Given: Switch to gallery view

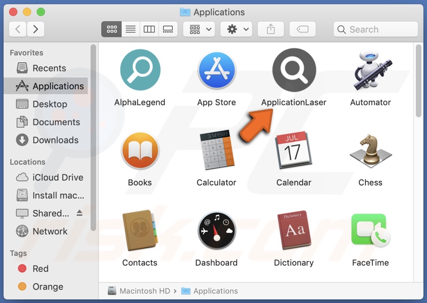Looking at the screenshot, I should pos(168,29).
